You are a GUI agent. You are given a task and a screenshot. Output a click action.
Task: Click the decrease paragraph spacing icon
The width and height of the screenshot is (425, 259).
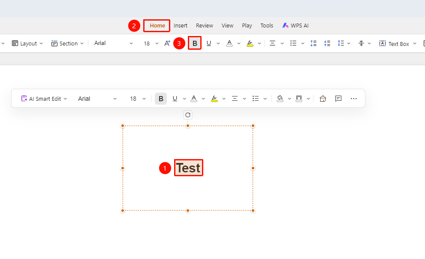pos(327,43)
